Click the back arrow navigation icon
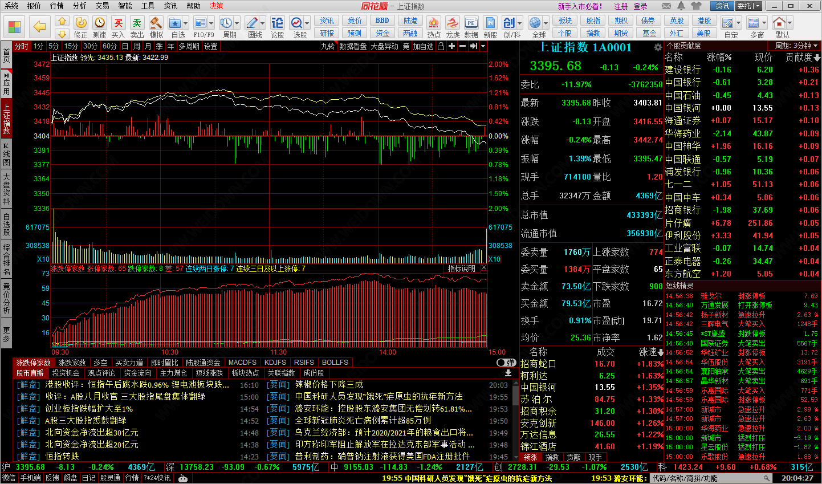 (x=39, y=27)
